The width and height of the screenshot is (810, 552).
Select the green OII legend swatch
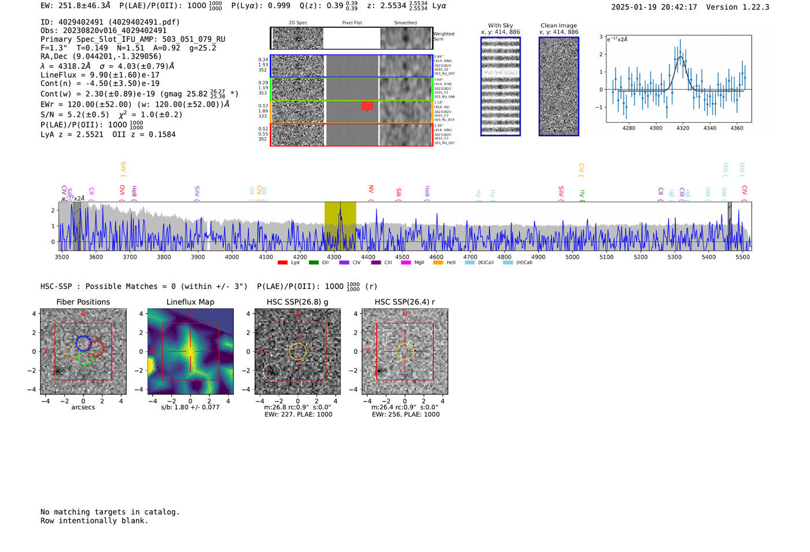tap(314, 263)
